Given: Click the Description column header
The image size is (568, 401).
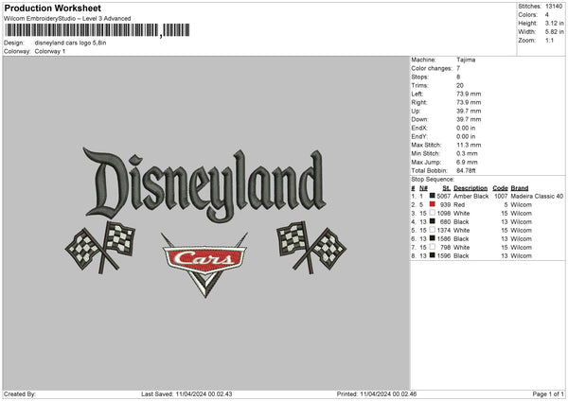Looking at the screenshot, I should click(x=470, y=188).
